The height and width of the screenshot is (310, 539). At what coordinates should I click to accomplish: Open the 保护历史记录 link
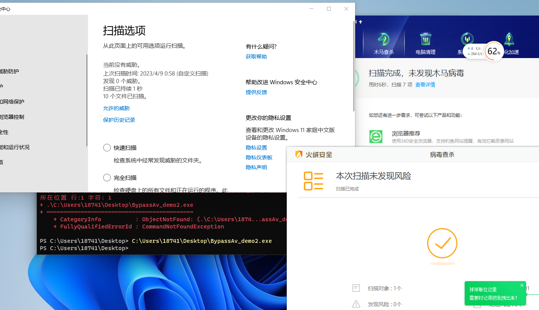[x=119, y=120]
